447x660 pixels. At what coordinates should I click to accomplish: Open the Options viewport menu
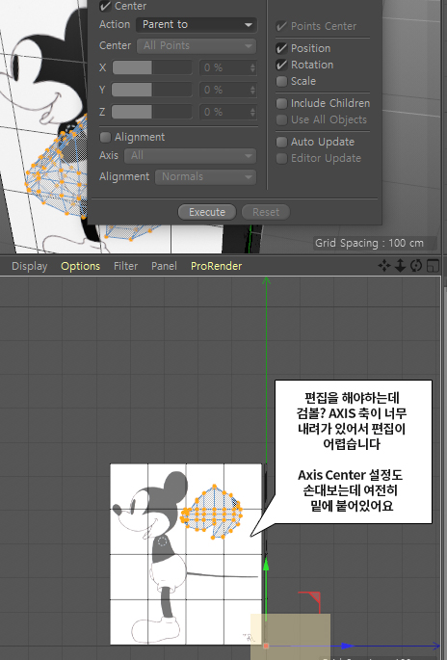pos(80,266)
